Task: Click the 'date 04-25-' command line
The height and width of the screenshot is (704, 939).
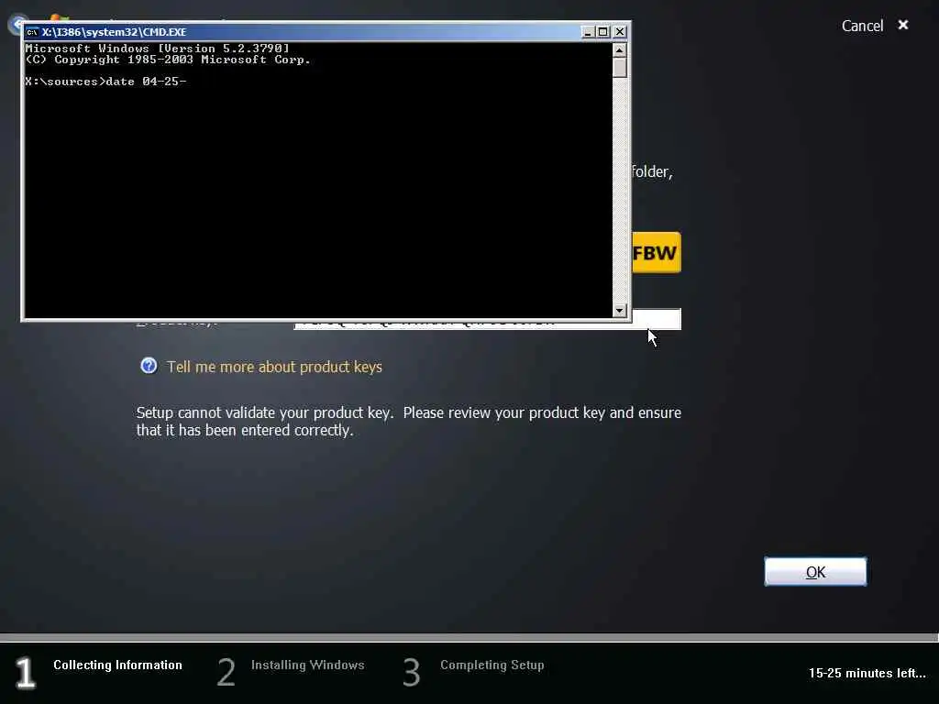Action: point(106,82)
